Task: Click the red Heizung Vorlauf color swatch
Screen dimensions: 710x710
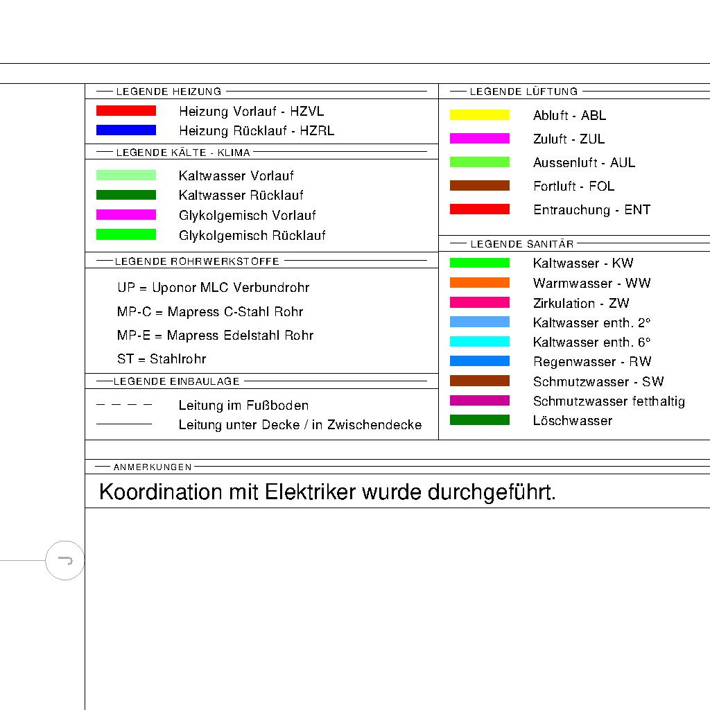Action: pyautogui.click(x=125, y=111)
